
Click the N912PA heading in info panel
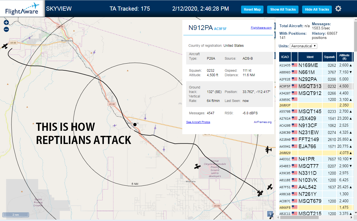point(200,27)
